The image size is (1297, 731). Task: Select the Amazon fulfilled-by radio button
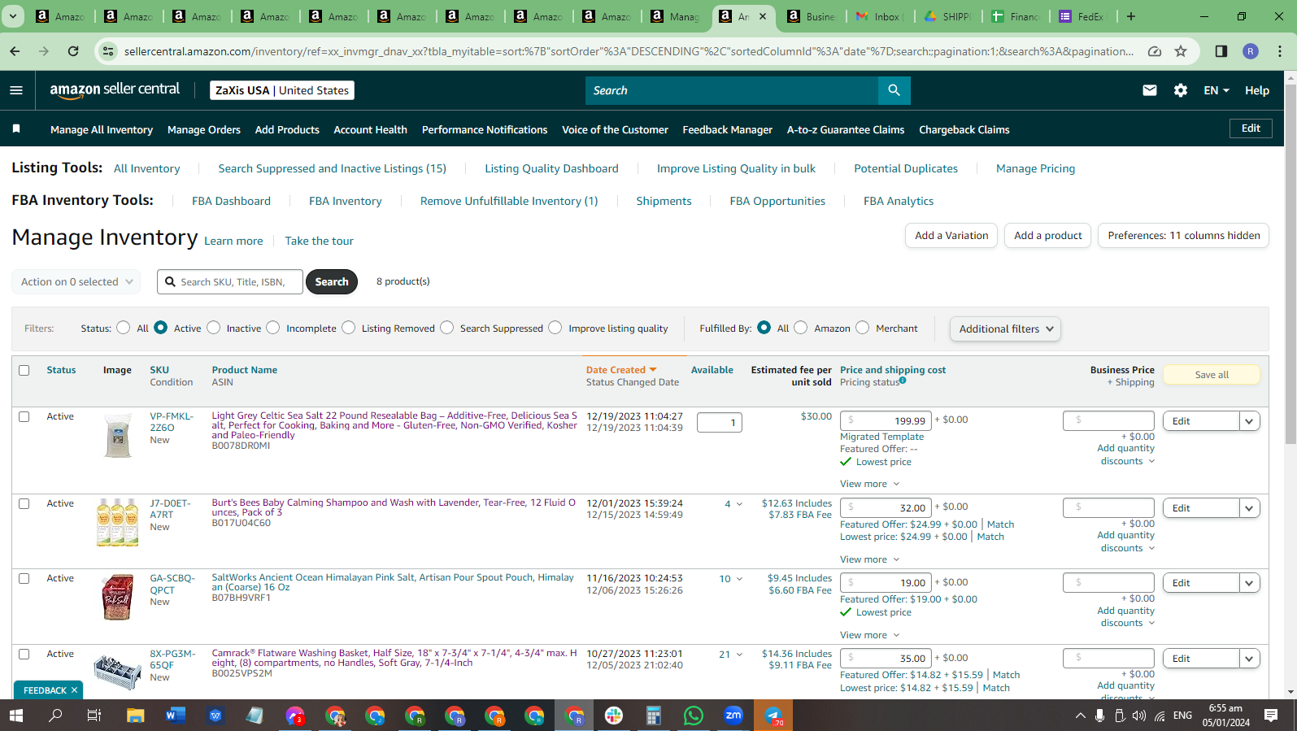tap(800, 328)
